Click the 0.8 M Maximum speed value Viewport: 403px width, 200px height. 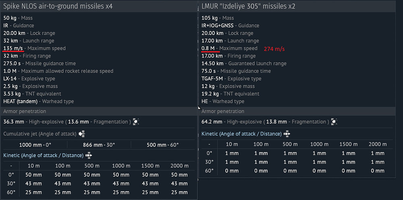[208, 48]
